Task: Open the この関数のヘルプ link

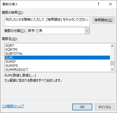Action: pos(13,106)
